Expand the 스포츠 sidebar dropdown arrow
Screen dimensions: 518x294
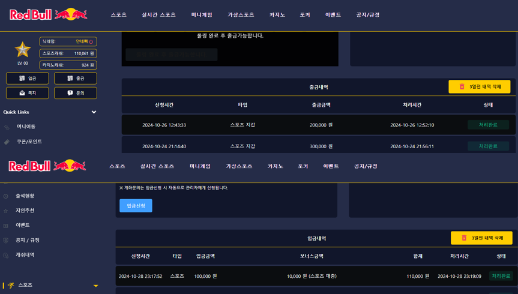pyautogui.click(x=95, y=286)
